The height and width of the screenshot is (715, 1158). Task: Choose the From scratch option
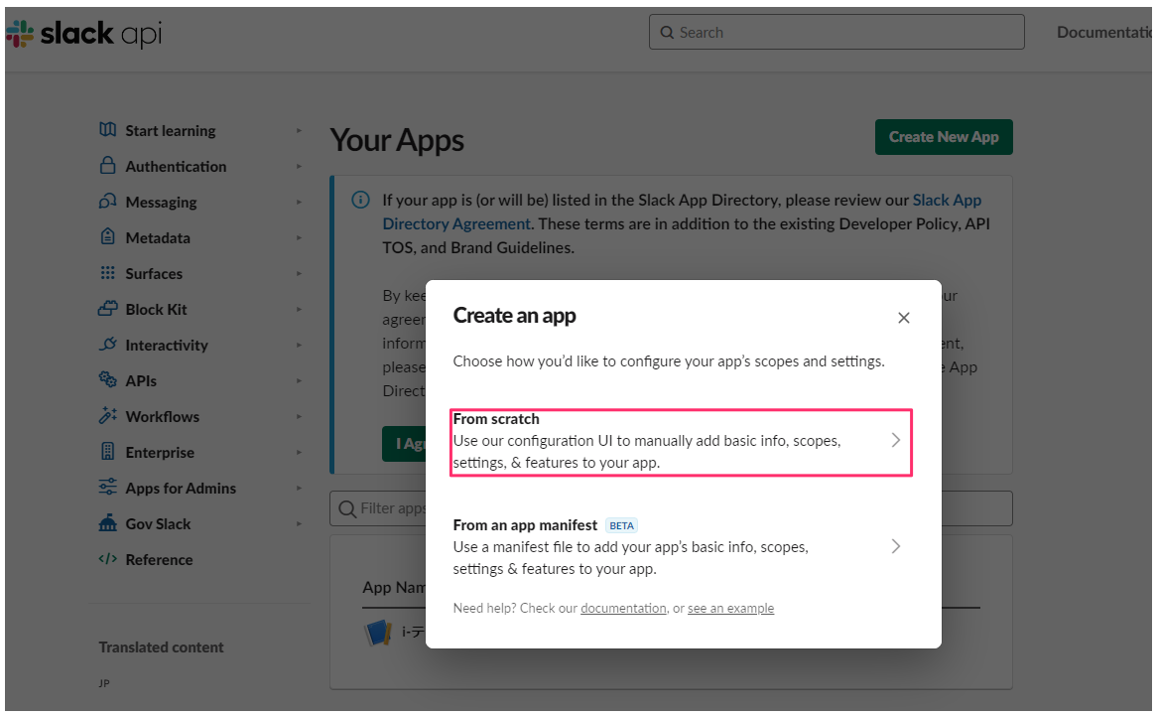(681, 442)
